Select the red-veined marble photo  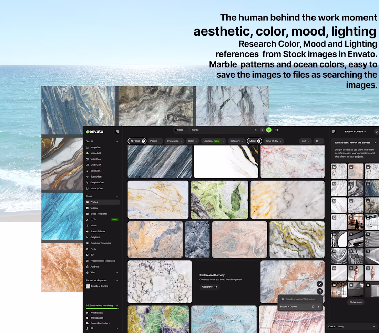click(x=293, y=162)
